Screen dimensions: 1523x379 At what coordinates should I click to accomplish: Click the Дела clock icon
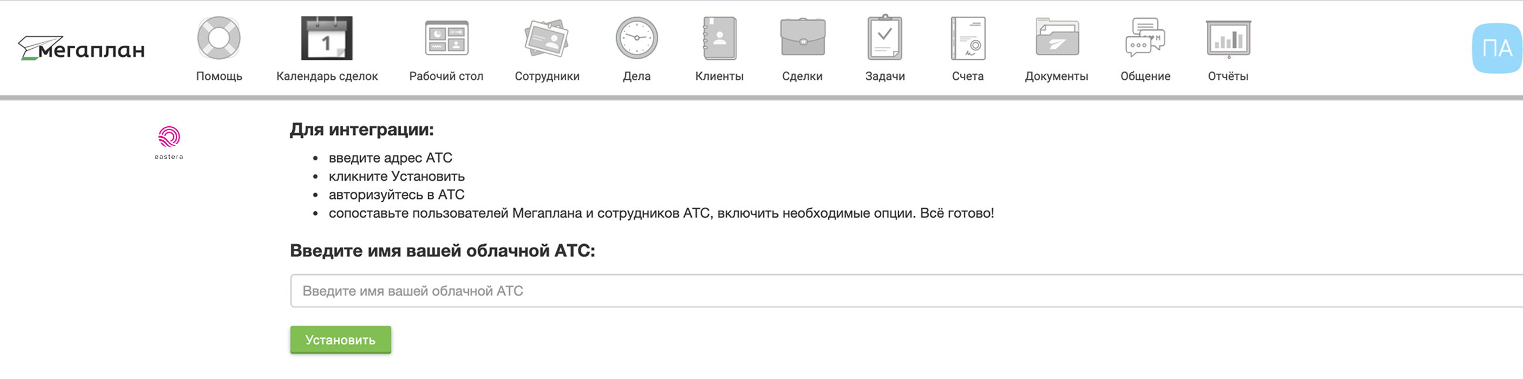pyautogui.click(x=636, y=38)
